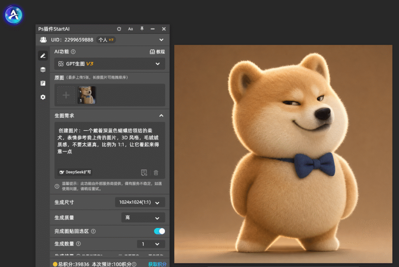This screenshot has width=399, height=267.
Task: Click the 总积分:39836 text
Action: (x=74, y=264)
